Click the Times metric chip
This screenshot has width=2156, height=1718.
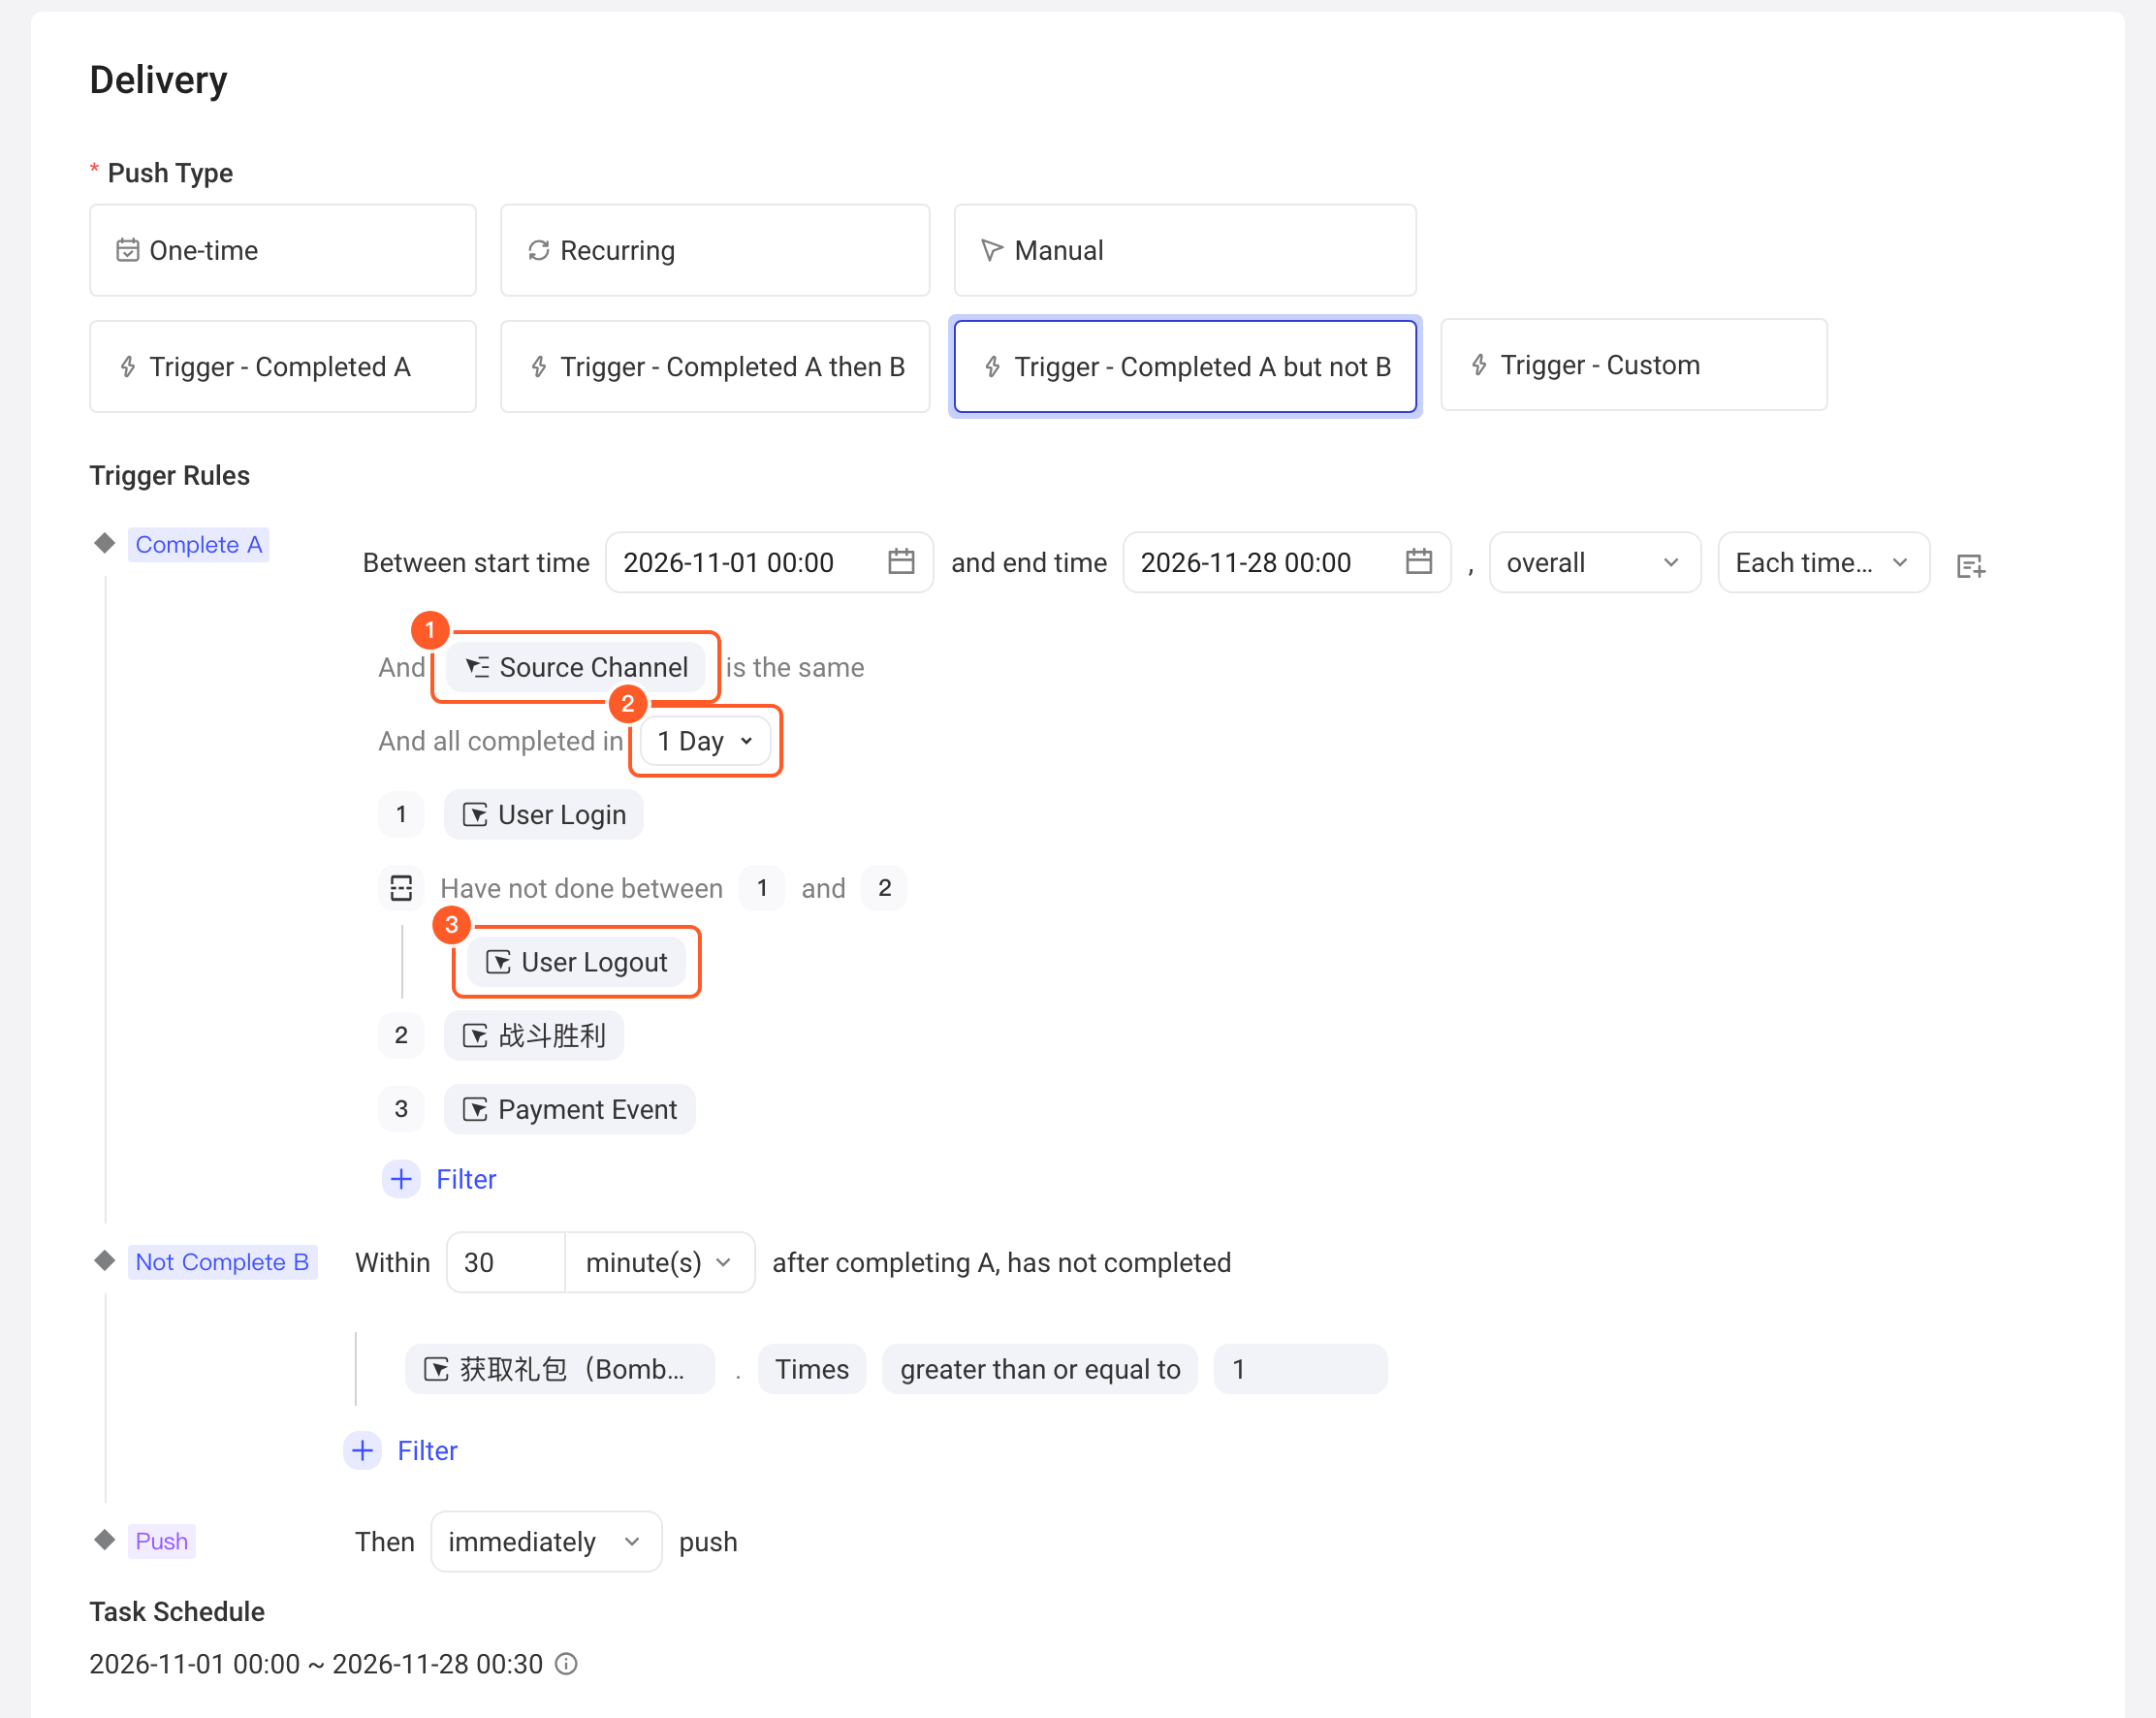tap(812, 1368)
